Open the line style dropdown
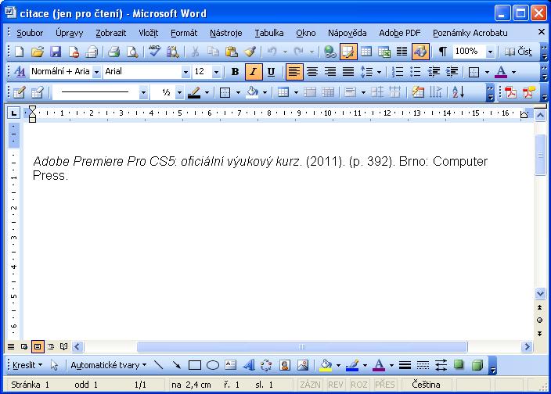 pyautogui.click(x=143, y=92)
